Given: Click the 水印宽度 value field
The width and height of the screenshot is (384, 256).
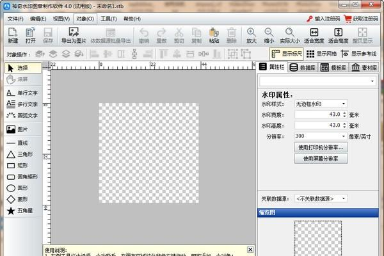Looking at the screenshot, I should [318, 115].
